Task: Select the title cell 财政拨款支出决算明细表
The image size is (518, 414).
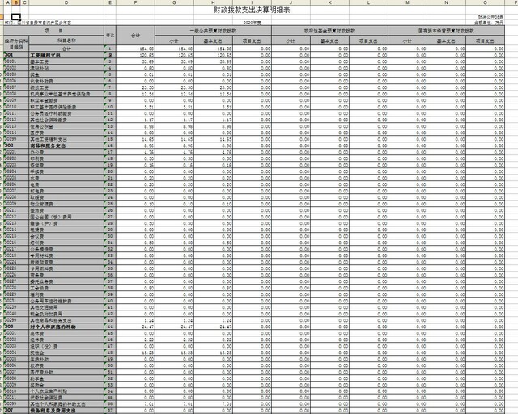Action: [x=258, y=11]
